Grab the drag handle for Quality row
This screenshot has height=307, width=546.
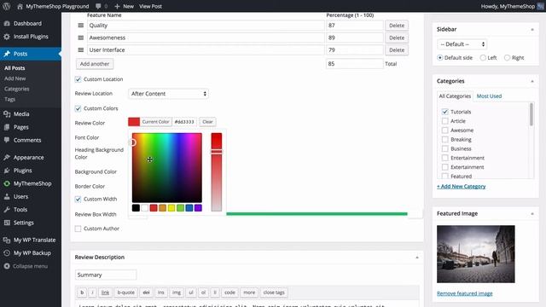pos(81,26)
